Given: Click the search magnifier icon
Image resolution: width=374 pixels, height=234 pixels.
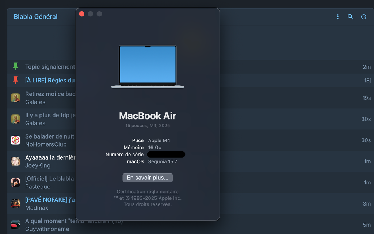Looking at the screenshot, I should 351,17.
